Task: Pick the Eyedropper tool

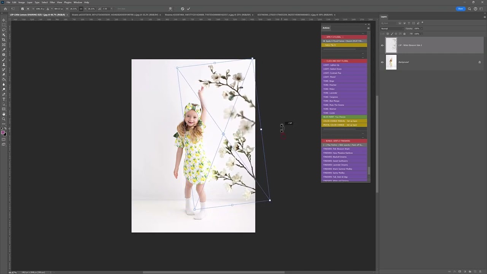Action: click(4, 49)
